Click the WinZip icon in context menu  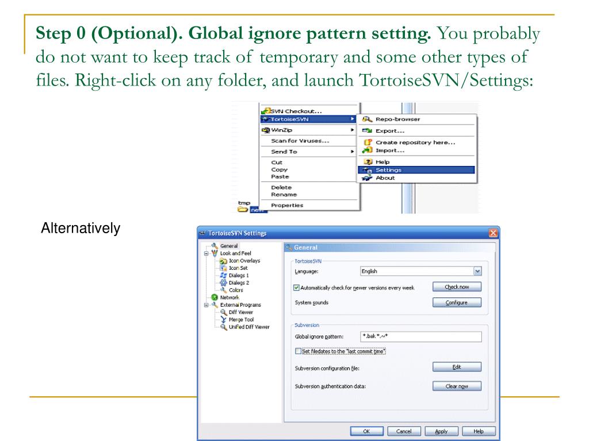pos(266,130)
